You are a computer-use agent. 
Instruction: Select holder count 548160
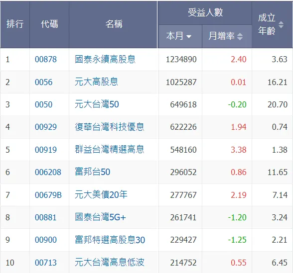click(183, 150)
